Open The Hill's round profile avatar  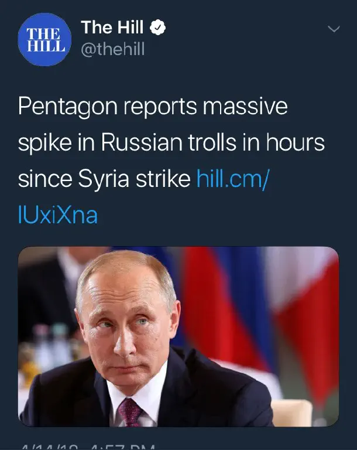pos(44,40)
